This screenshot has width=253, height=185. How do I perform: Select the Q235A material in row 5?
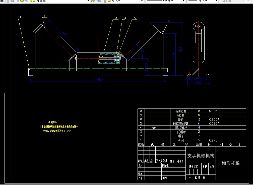point(214,123)
